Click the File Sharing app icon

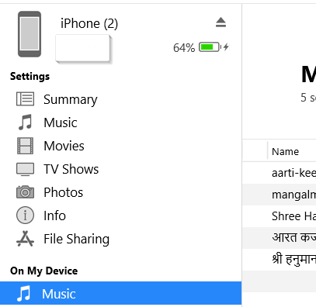click(x=25, y=238)
